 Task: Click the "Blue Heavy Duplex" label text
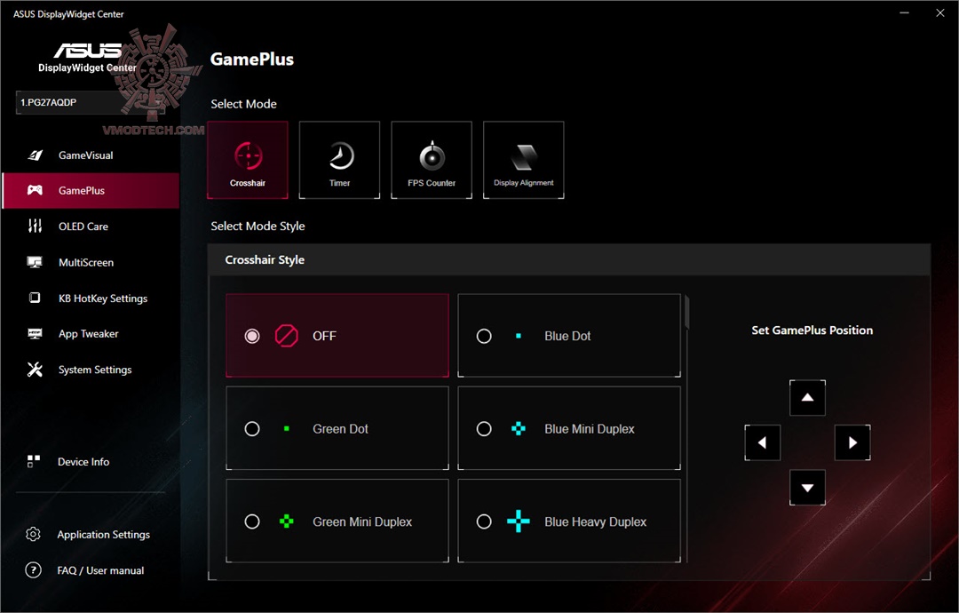click(x=595, y=521)
